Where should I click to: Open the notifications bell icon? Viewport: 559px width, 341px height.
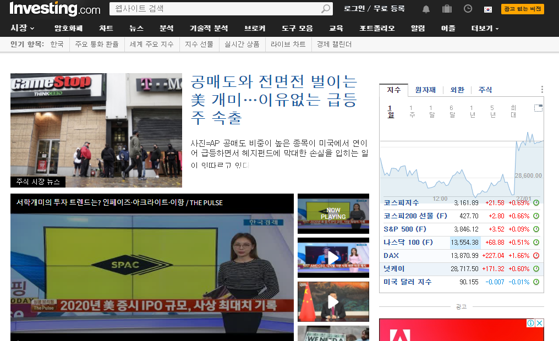pyautogui.click(x=426, y=9)
